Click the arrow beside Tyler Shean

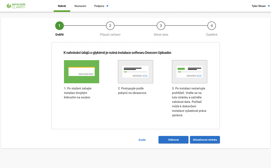click(x=269, y=6)
